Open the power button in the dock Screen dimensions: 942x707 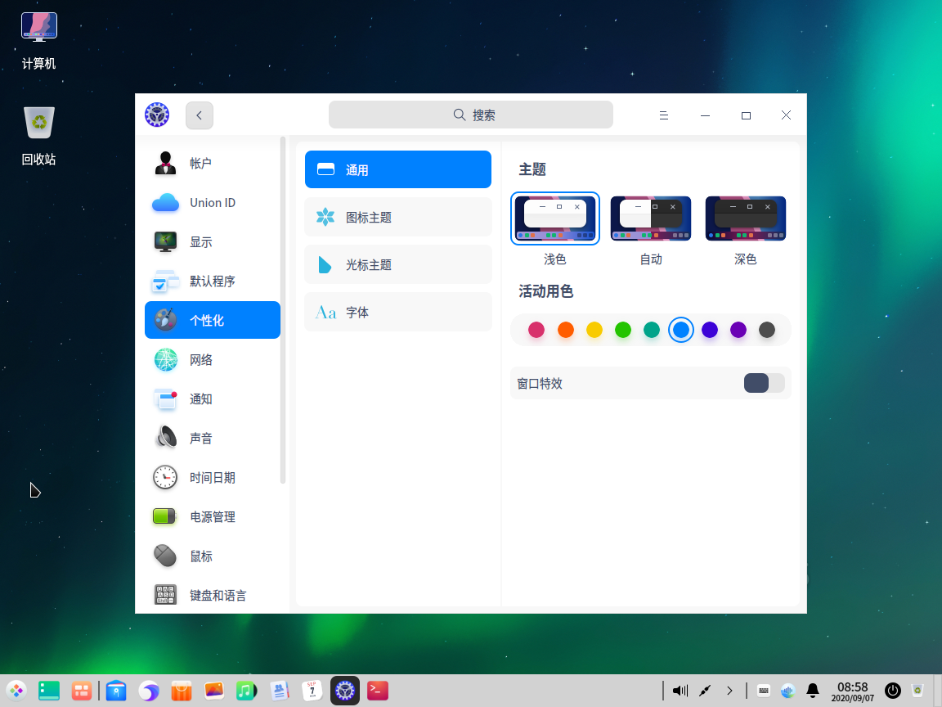pos(893,691)
